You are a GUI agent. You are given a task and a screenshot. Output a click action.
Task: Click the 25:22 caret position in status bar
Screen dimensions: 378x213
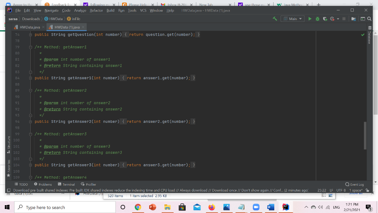(322, 190)
